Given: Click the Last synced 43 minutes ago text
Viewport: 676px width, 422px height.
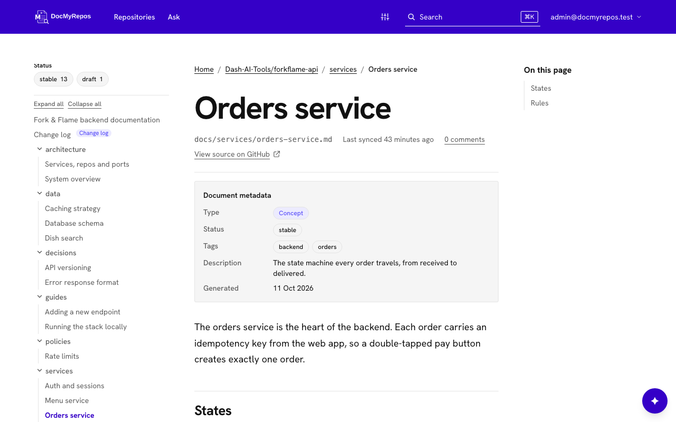Looking at the screenshot, I should 388,139.
